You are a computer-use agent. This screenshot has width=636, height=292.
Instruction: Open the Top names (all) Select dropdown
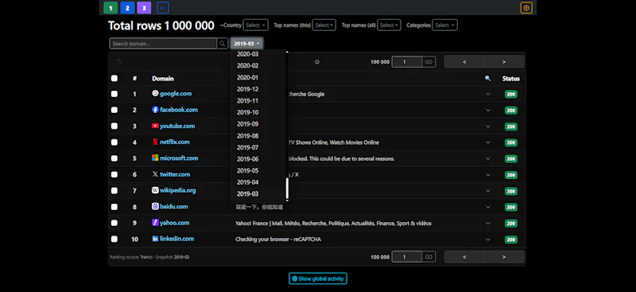(x=389, y=25)
